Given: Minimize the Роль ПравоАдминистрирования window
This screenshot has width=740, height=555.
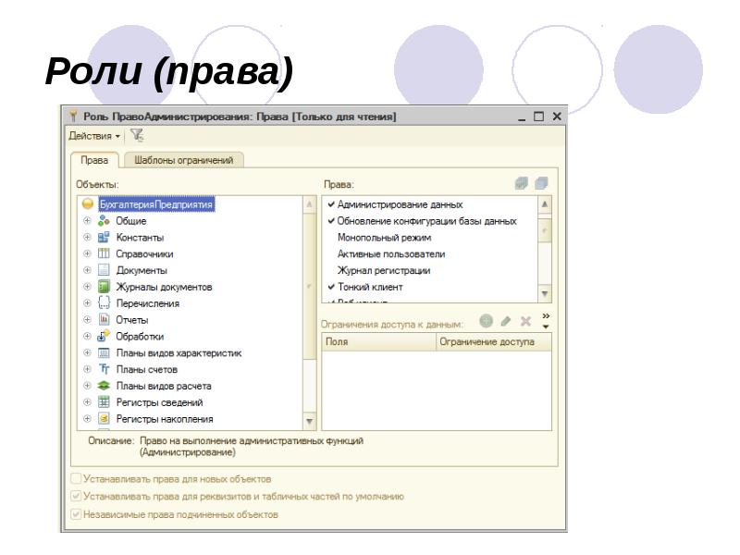Looking at the screenshot, I should (522, 117).
